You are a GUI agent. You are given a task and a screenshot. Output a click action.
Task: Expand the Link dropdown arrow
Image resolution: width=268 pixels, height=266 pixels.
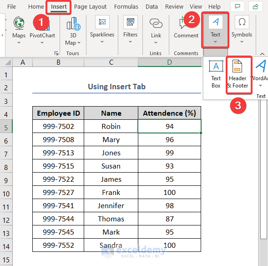(156, 43)
